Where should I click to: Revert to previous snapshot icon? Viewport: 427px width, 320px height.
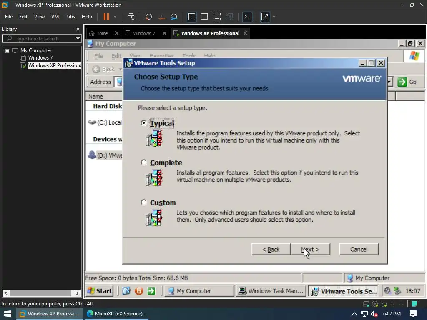point(161,17)
